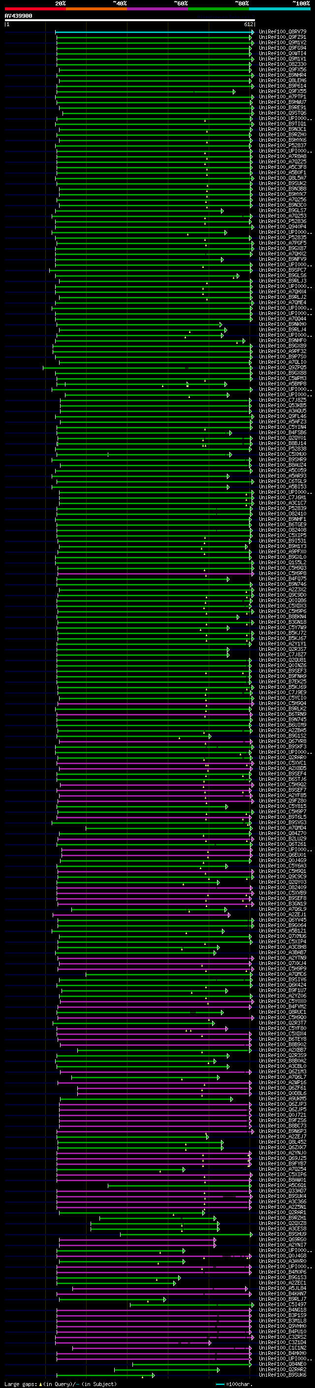This screenshot has height=1388, width=315.
Task: Click the UniRef100_Q9STQ6 label
Action: (x=283, y=113)
